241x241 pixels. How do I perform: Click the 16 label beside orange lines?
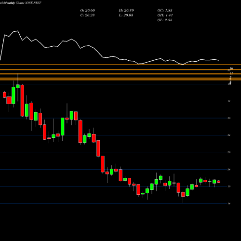pyautogui.click(x=231, y=68)
